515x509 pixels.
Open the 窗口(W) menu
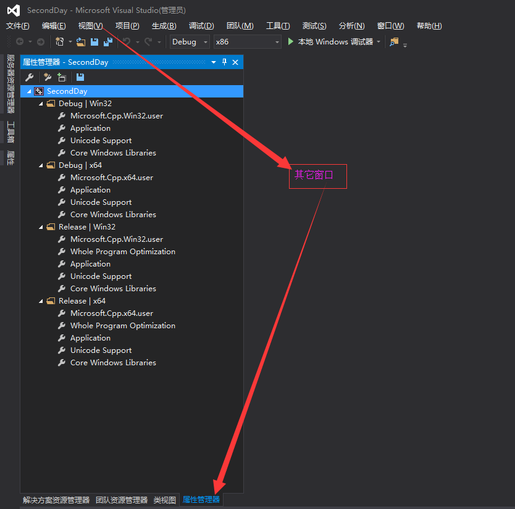click(390, 25)
